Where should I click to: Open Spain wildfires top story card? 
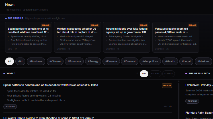coord(28,37)
